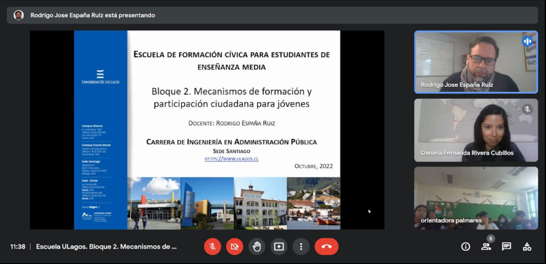Image resolution: width=546 pixels, height=264 pixels.
Task: Click the Universidad de Los Lagos logo
Action: [100, 77]
